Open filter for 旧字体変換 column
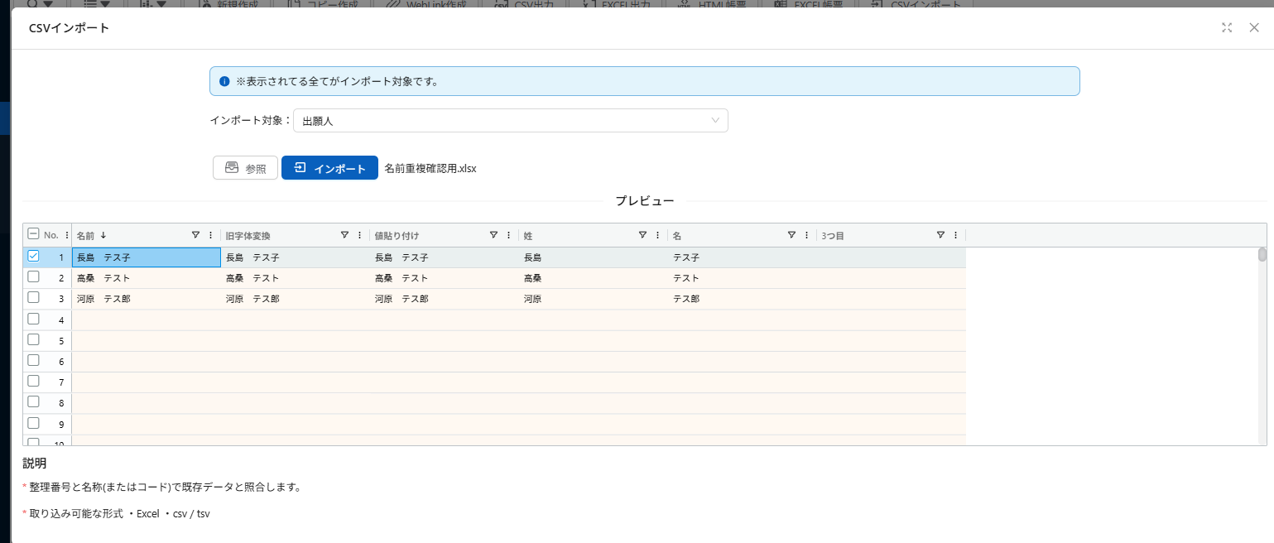Screen dimensions: 1274x543 (x=344, y=235)
